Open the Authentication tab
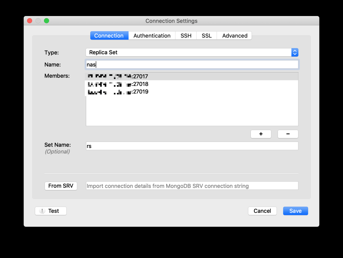 [152, 36]
